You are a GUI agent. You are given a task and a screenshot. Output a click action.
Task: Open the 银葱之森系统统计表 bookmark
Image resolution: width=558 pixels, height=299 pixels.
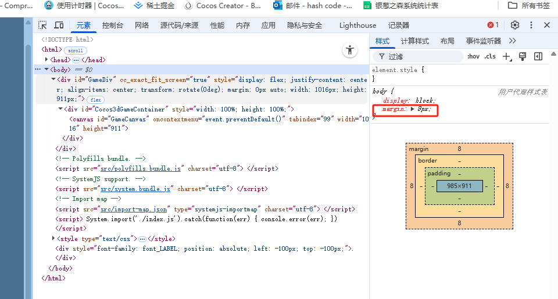(400, 5)
